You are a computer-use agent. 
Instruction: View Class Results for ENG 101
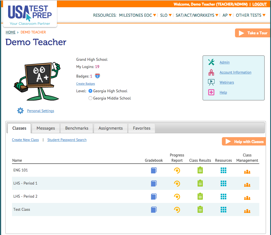click(x=200, y=170)
